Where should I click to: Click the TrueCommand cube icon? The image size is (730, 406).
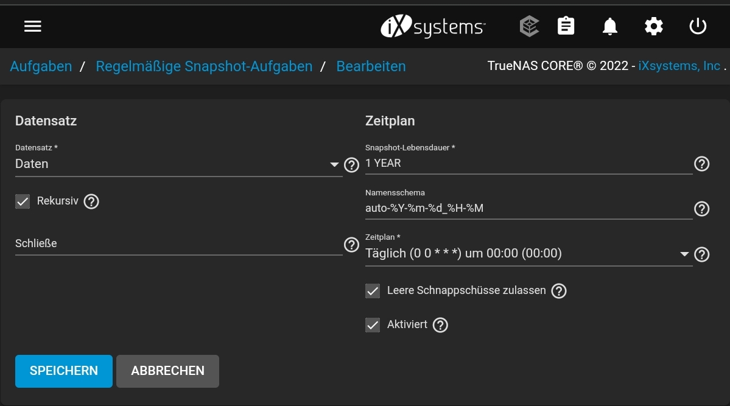coord(529,26)
